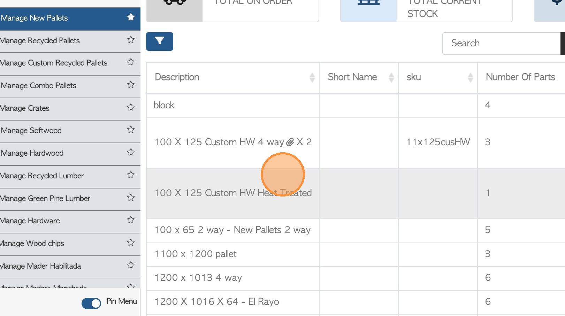Star the Manage Hardwood menu entry
This screenshot has height=316, width=565.
tap(131, 152)
